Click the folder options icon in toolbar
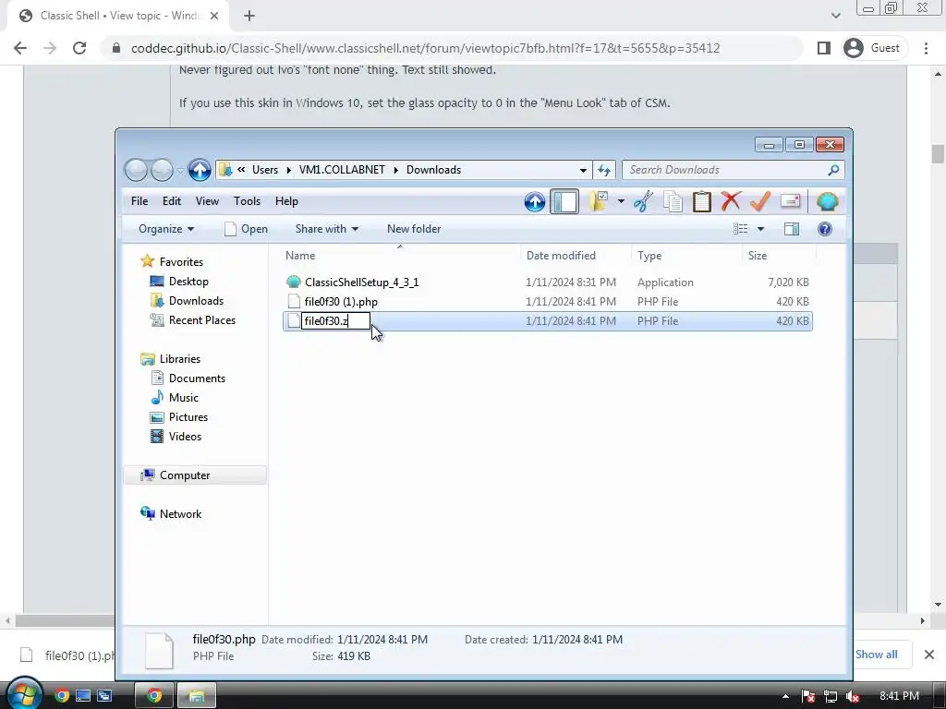Image resolution: width=946 pixels, height=709 pixels. [599, 201]
